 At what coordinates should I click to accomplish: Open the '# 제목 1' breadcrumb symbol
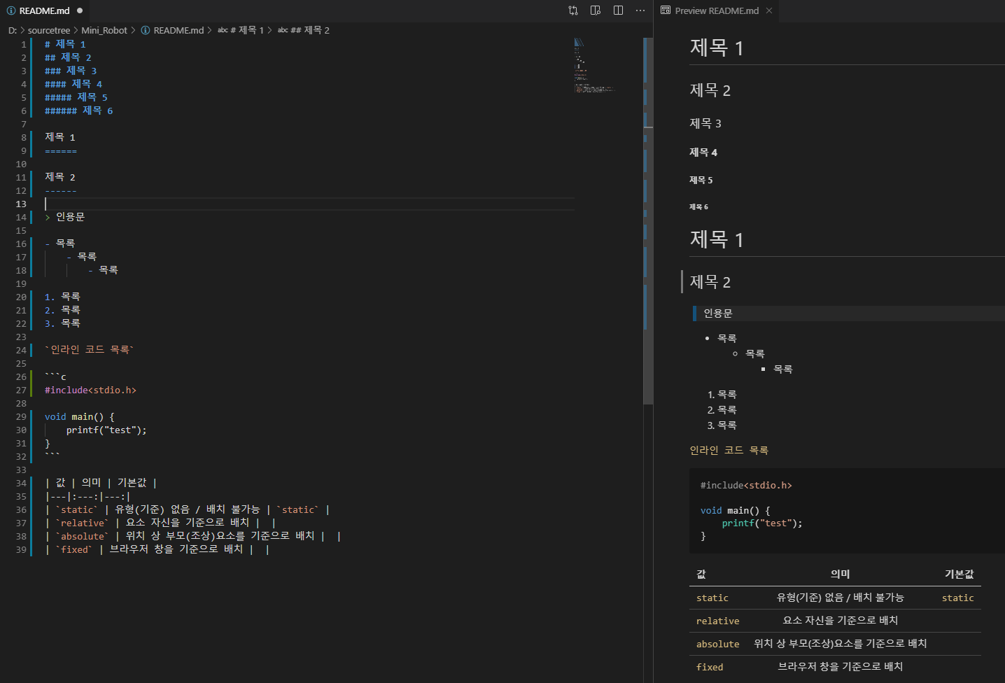[241, 30]
